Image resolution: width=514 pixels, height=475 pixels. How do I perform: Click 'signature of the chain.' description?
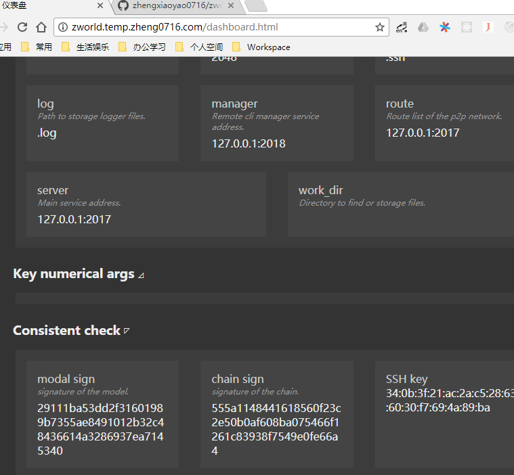tap(255, 392)
